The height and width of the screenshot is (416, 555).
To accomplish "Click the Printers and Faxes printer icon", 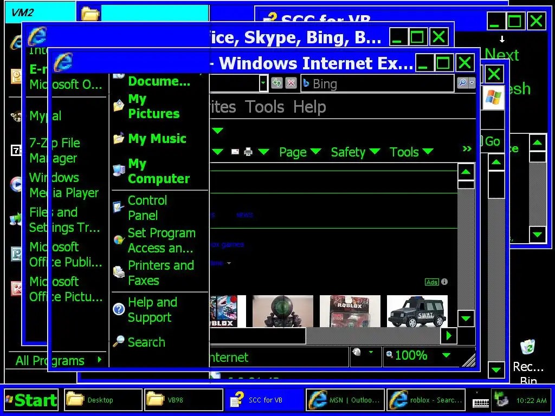I will pyautogui.click(x=119, y=272).
